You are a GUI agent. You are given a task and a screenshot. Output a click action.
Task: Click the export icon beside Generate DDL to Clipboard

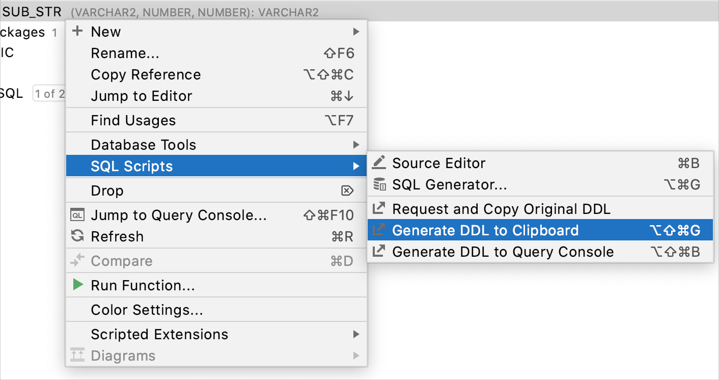pyautogui.click(x=379, y=230)
